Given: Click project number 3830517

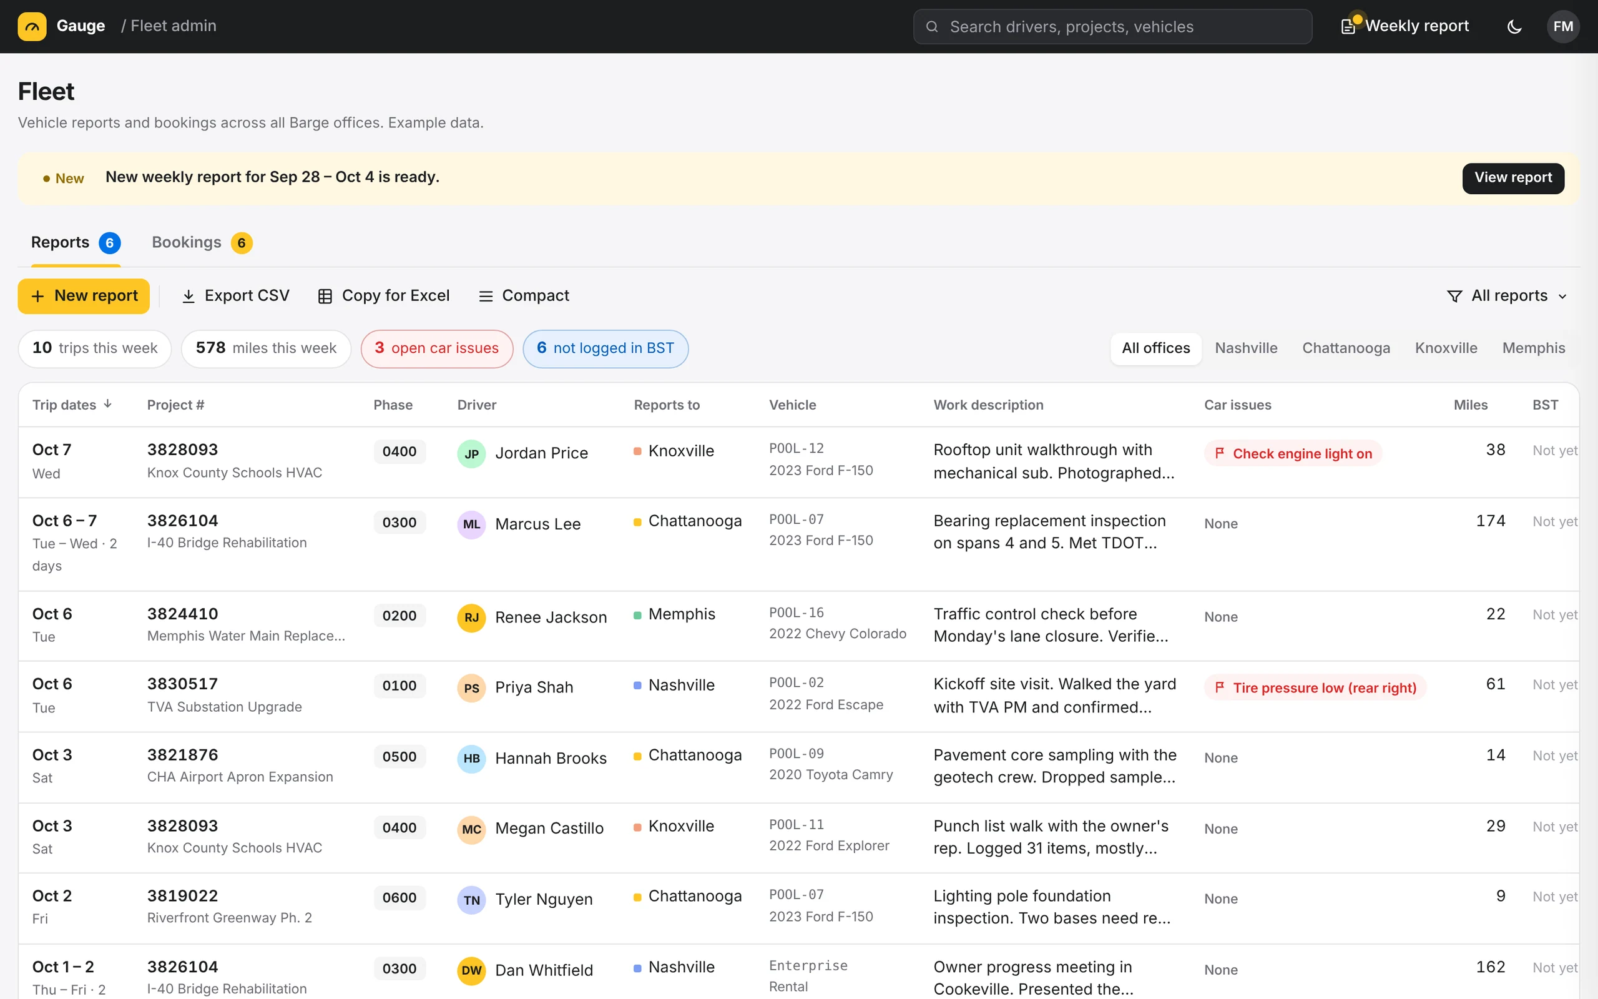Looking at the screenshot, I should click(182, 684).
